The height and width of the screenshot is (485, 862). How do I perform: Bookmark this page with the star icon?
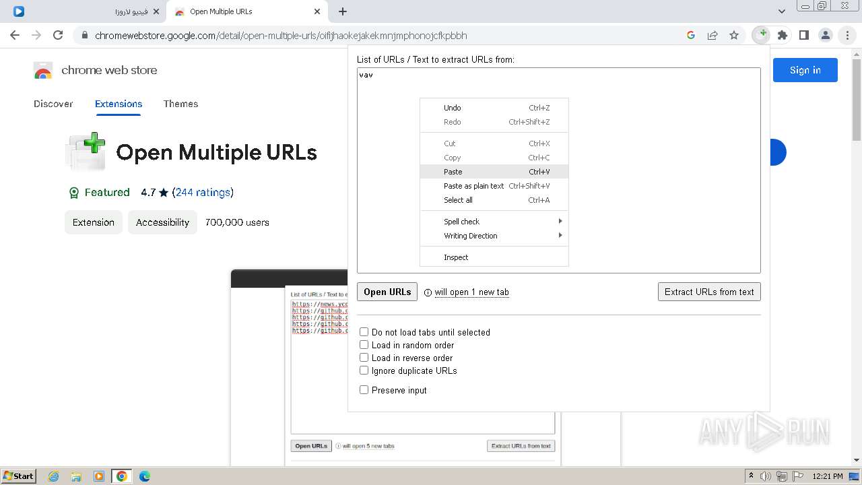click(x=734, y=35)
